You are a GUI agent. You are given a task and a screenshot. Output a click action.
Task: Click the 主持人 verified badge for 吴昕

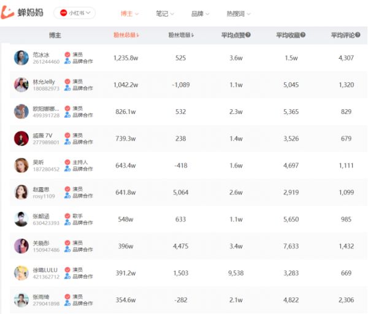[67, 162]
